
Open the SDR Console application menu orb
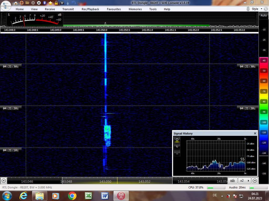(x=6, y=6)
